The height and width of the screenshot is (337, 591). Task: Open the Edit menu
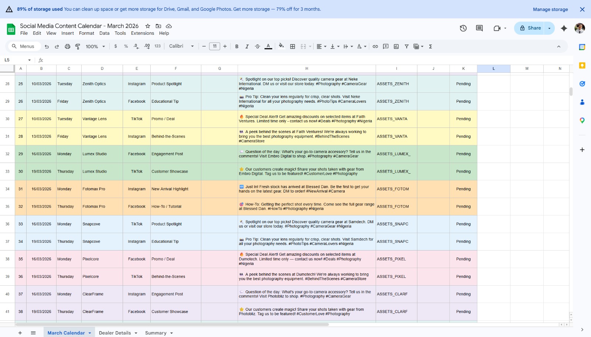(37, 33)
